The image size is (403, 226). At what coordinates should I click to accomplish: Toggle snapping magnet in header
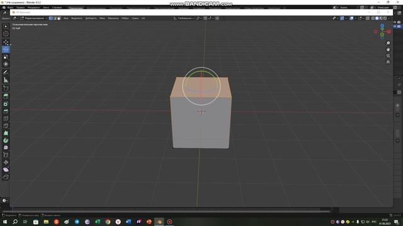pos(205,18)
